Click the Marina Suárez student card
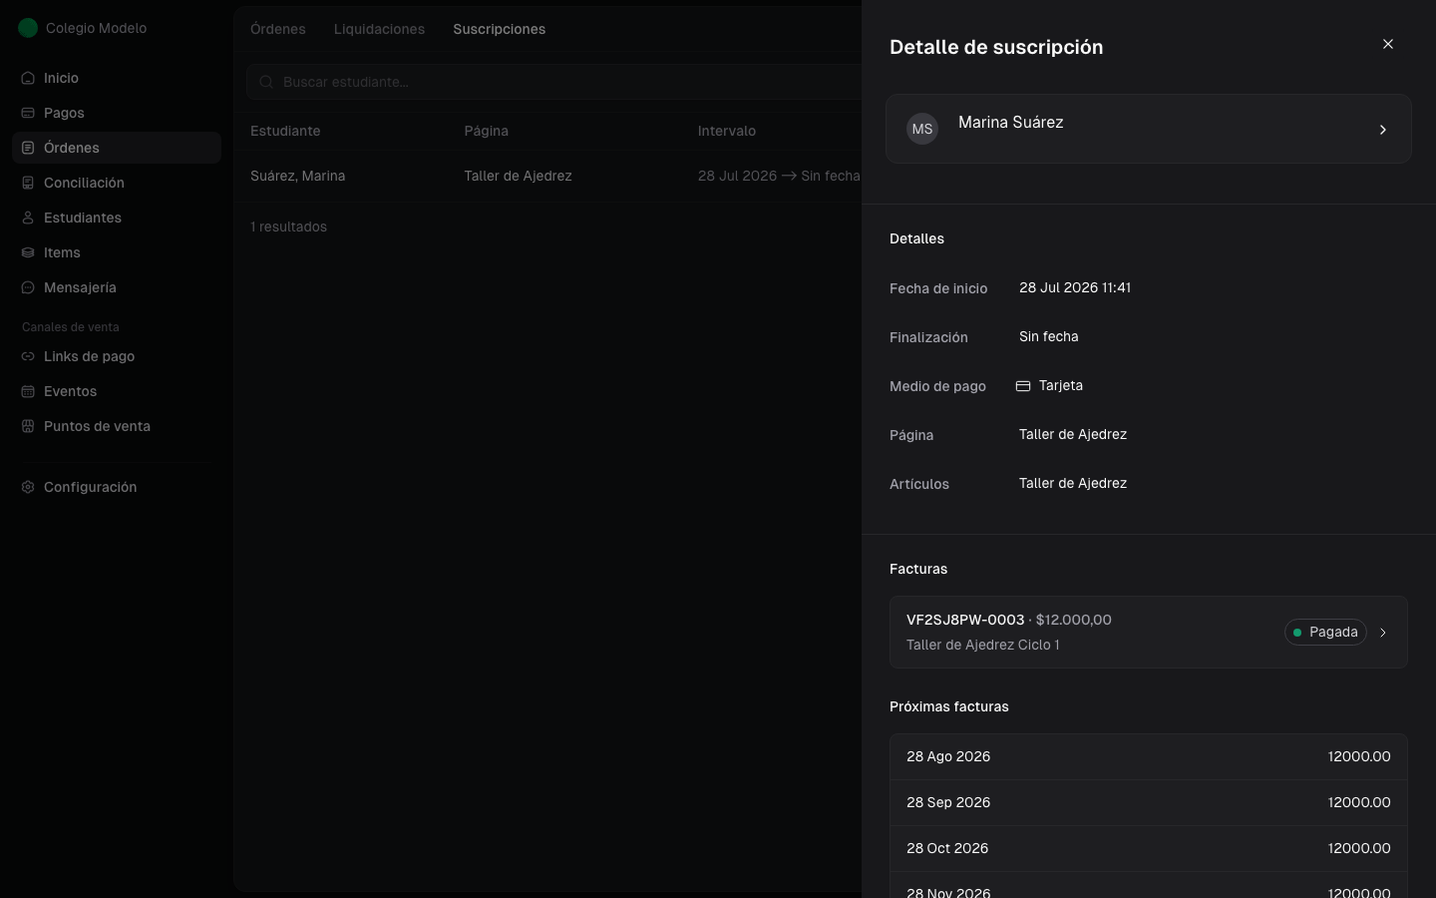This screenshot has height=898, width=1436. 1149,129
